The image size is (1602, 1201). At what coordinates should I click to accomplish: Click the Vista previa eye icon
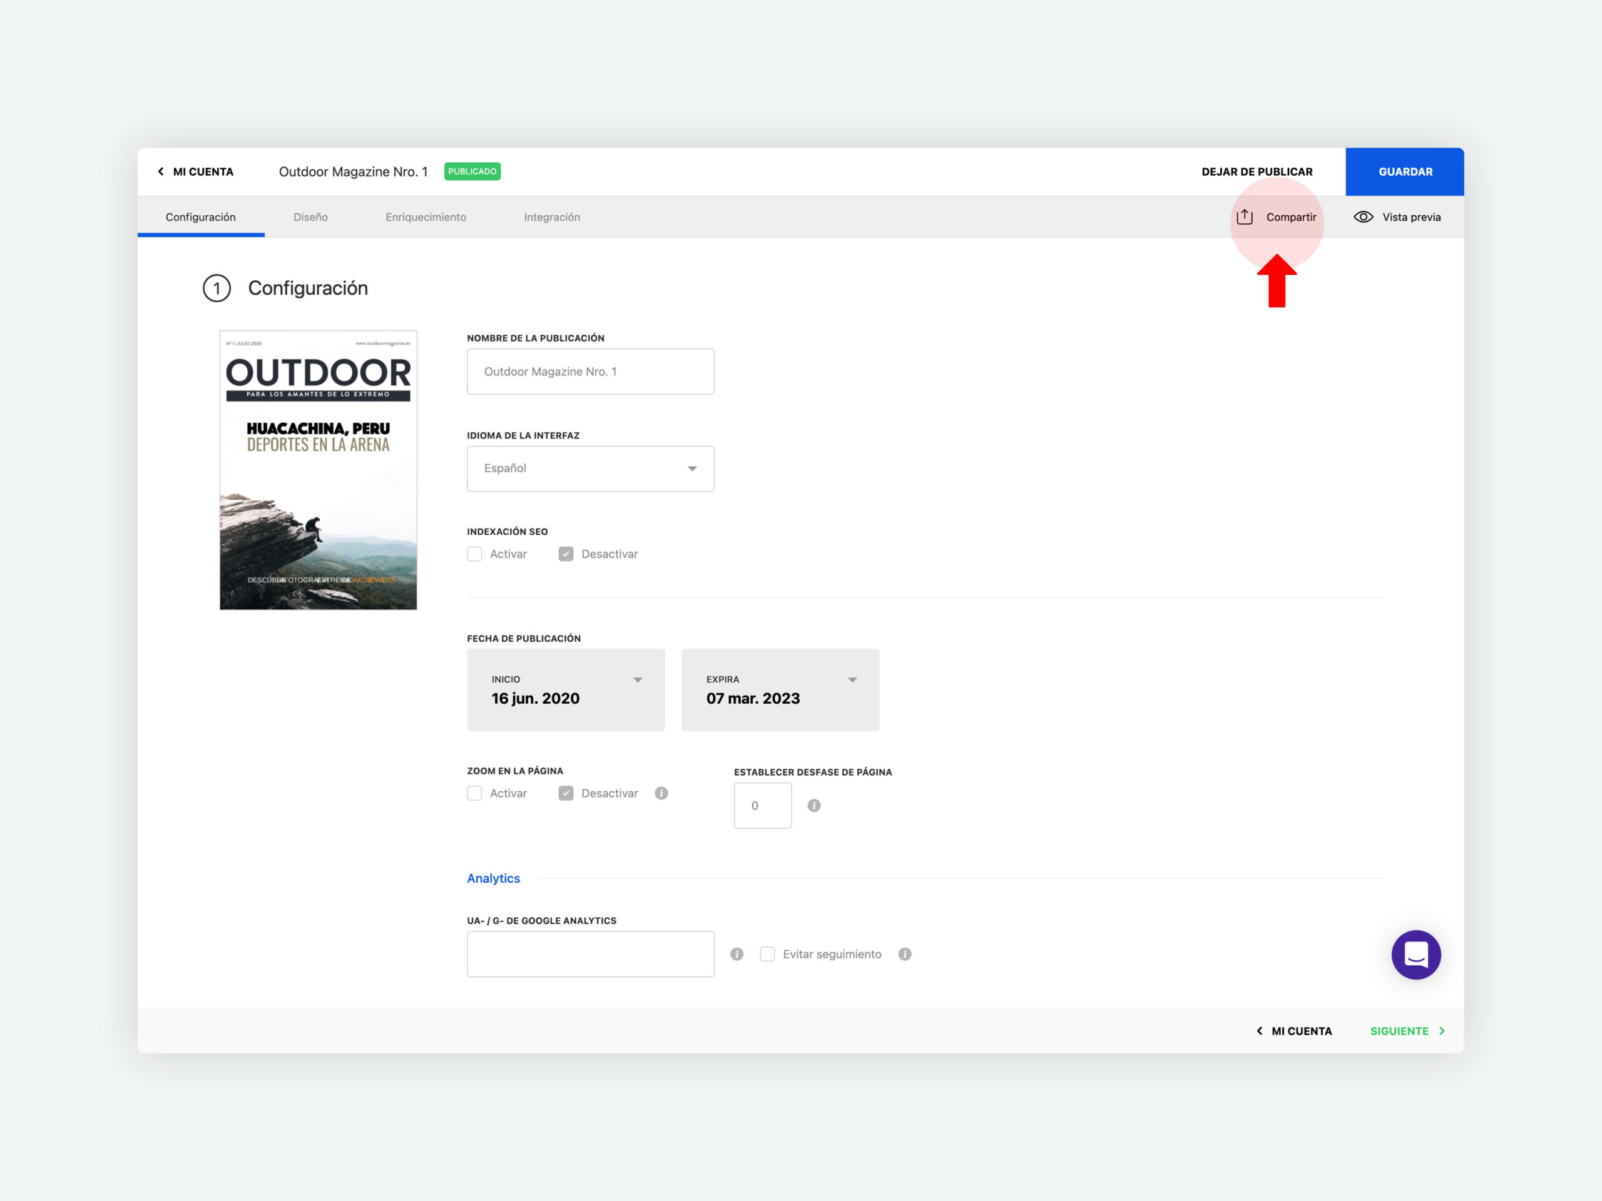[1363, 217]
